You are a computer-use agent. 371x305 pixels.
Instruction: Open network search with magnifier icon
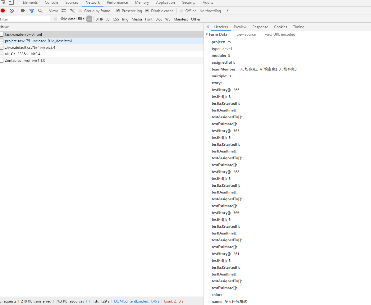pos(40,11)
